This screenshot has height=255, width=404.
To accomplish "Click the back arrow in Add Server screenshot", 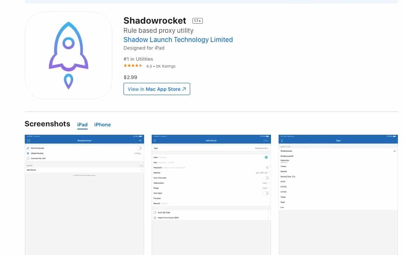I will pyautogui.click(x=155, y=141).
